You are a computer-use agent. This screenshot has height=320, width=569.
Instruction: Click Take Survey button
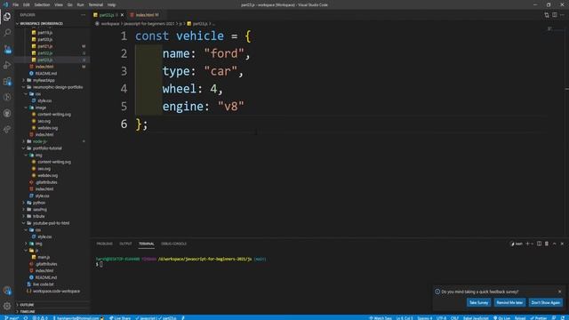point(478,302)
